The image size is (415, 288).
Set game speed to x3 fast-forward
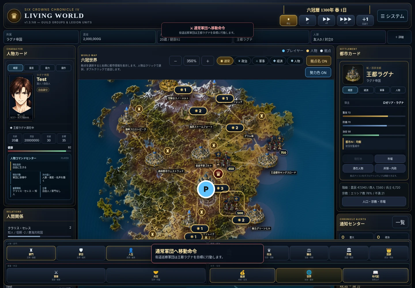tap(327, 20)
